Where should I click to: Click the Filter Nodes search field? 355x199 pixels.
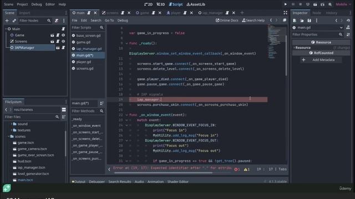pos(35,20)
